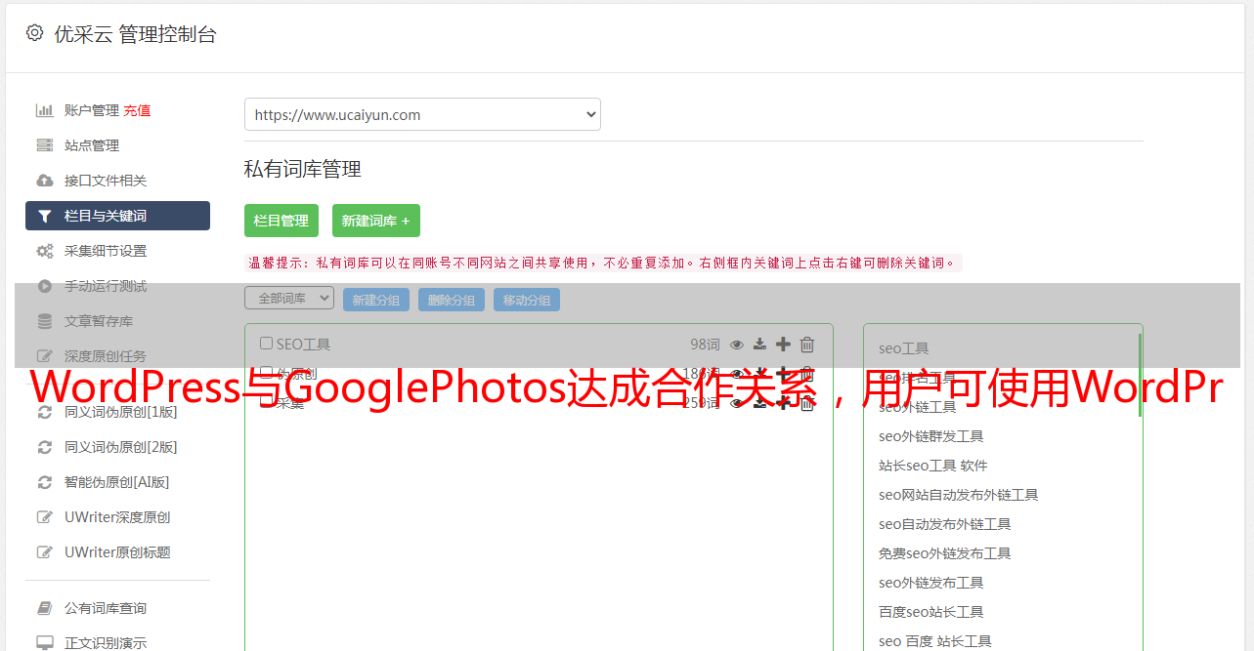Click the edit icon of UWriter原创标题

pos(45,552)
